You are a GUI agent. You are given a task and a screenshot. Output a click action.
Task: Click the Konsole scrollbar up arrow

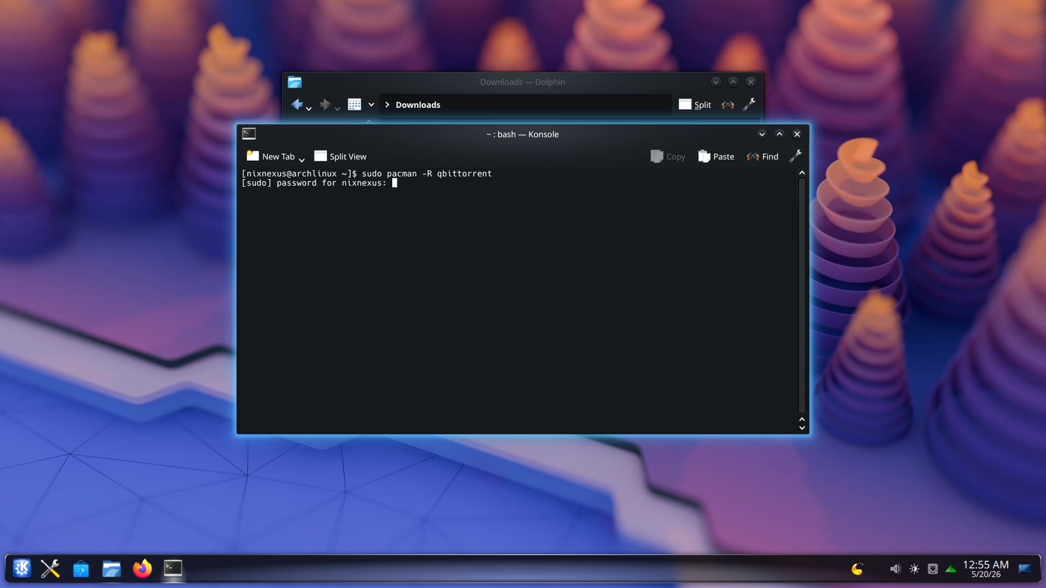pos(802,173)
